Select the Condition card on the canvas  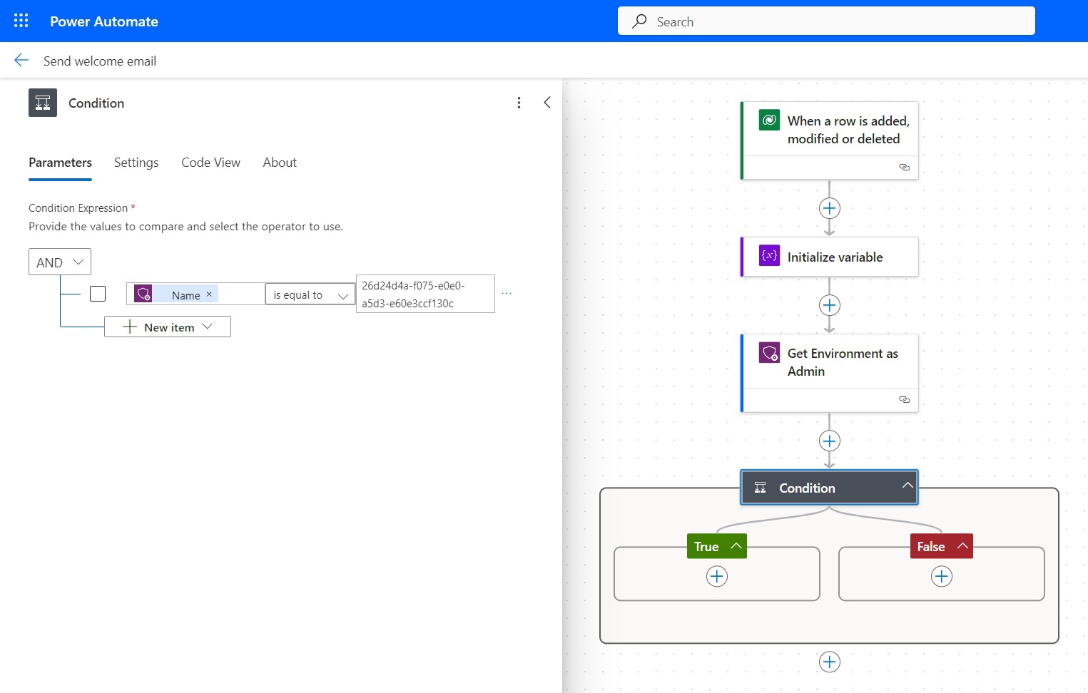pos(829,488)
